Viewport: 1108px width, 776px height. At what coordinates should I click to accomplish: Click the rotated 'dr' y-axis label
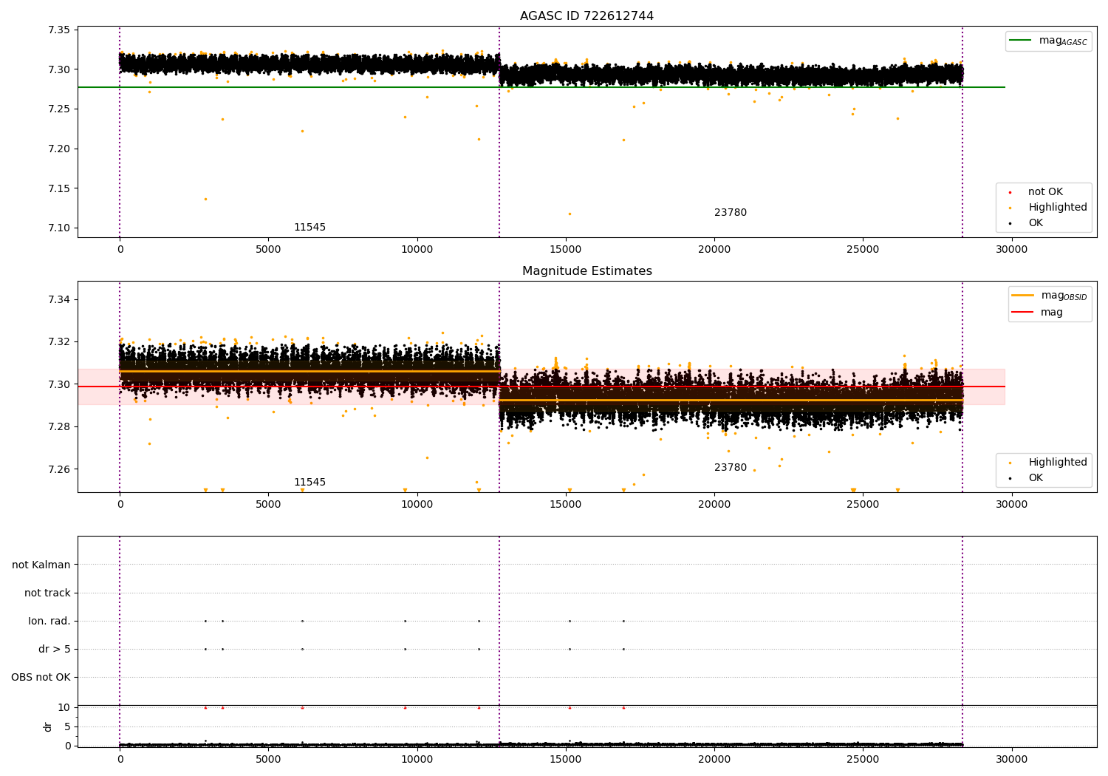48,726
